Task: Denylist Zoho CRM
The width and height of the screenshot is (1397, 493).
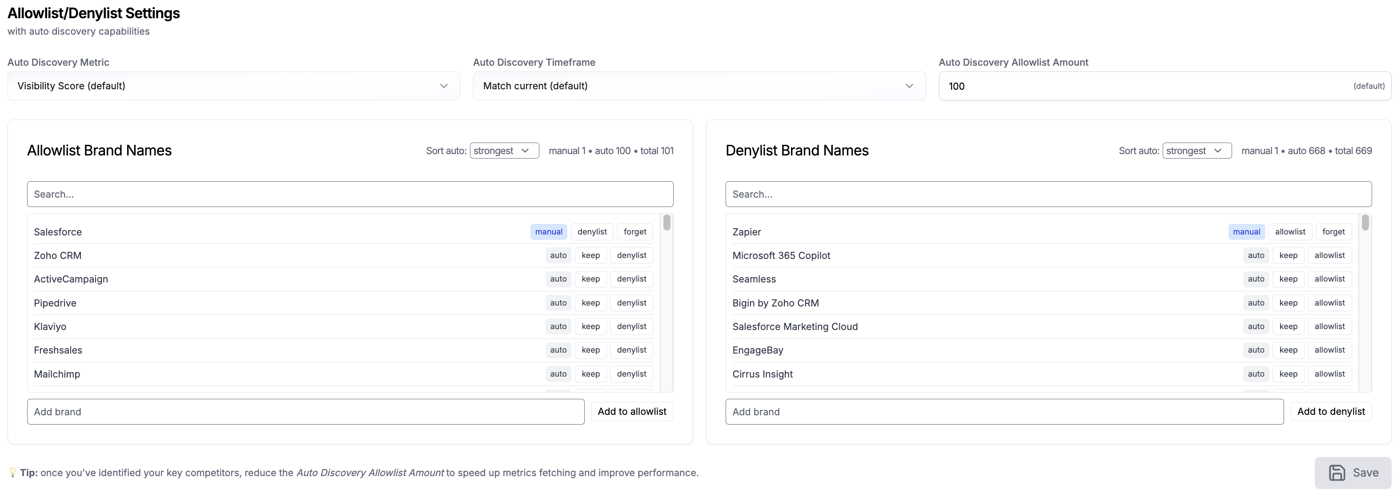Action: click(x=632, y=255)
